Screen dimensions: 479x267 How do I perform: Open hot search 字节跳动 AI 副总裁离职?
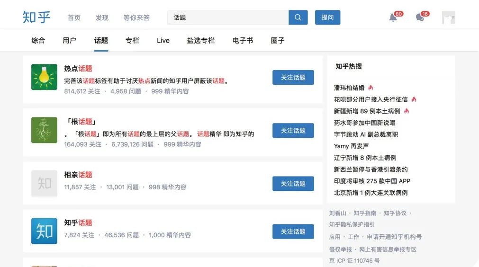coord(366,134)
